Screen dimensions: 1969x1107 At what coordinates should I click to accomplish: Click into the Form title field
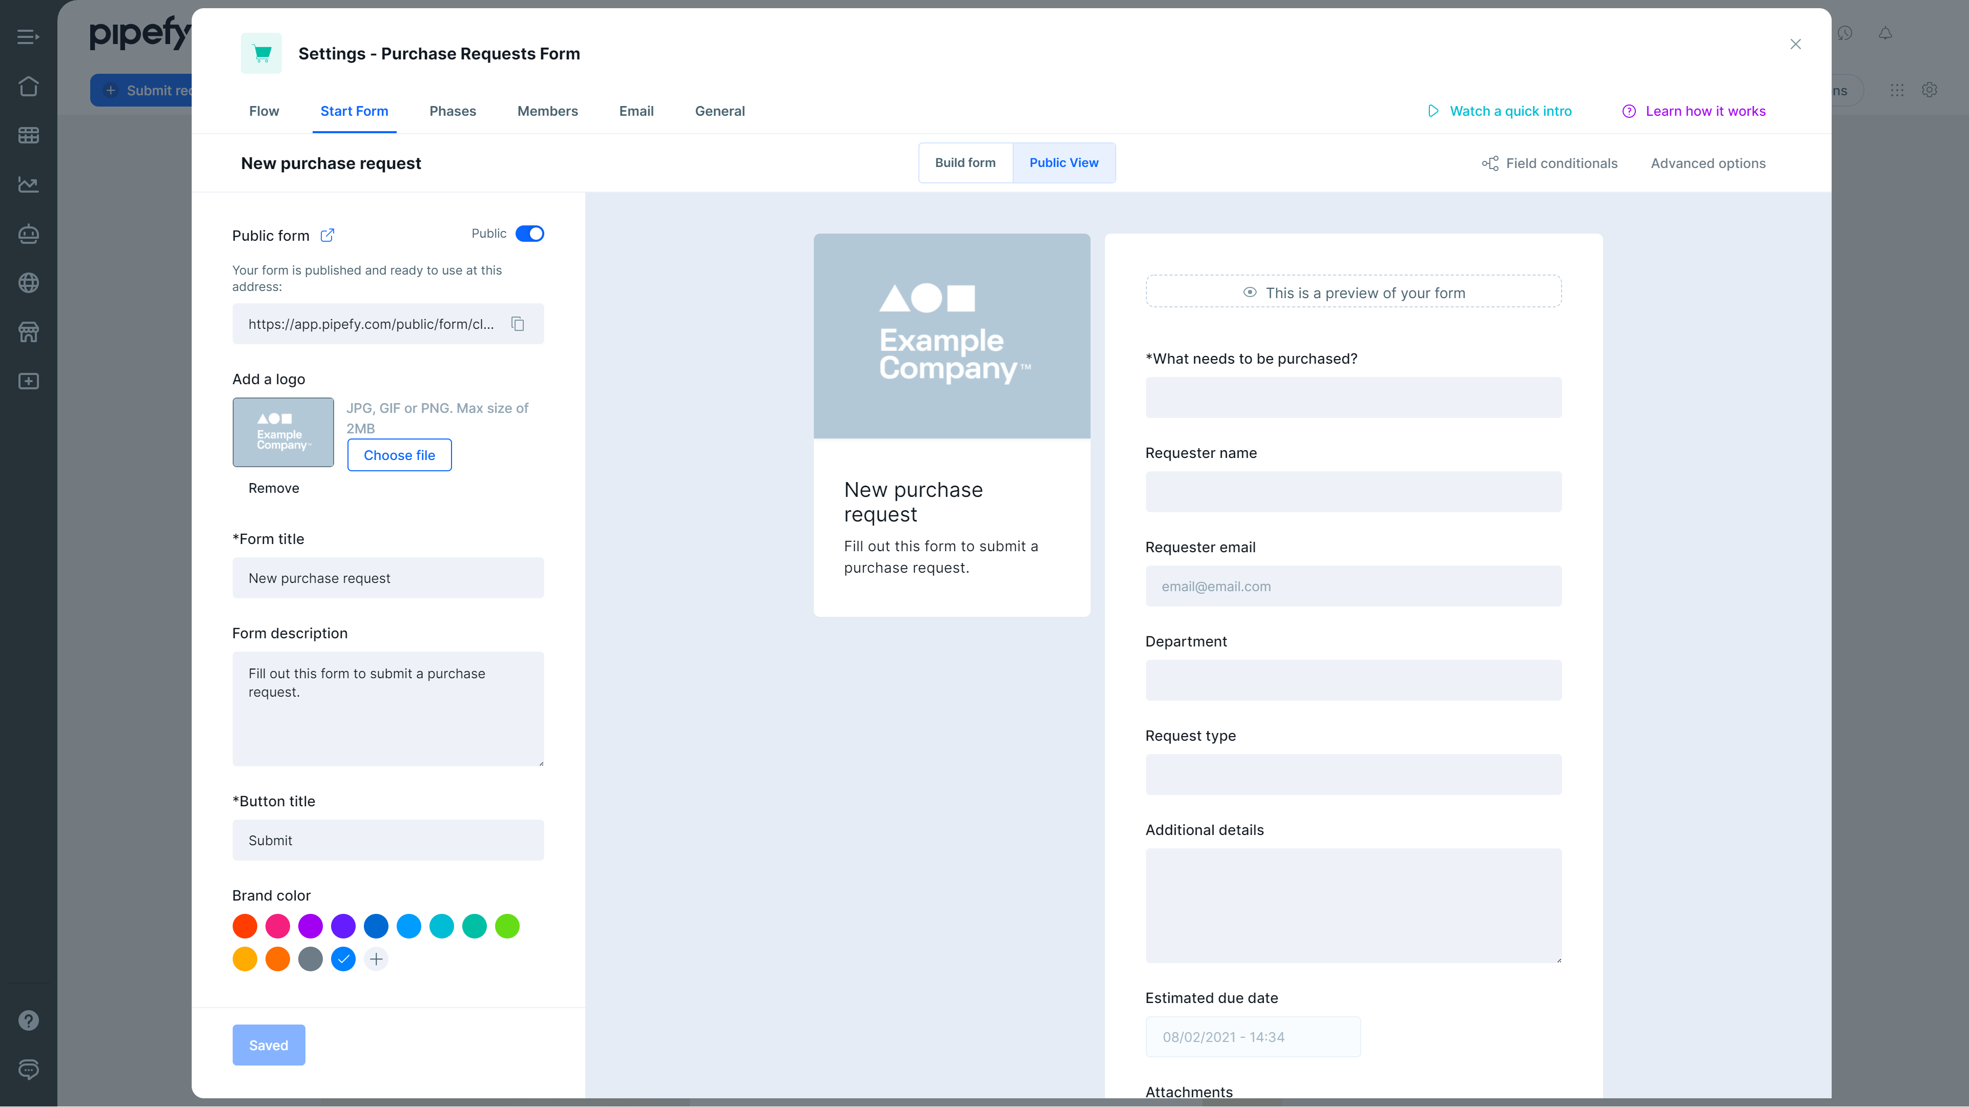click(x=387, y=578)
